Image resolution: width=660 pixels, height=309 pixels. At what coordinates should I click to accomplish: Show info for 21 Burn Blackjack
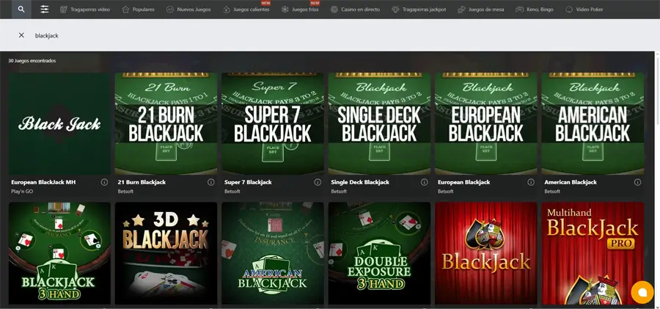211,182
